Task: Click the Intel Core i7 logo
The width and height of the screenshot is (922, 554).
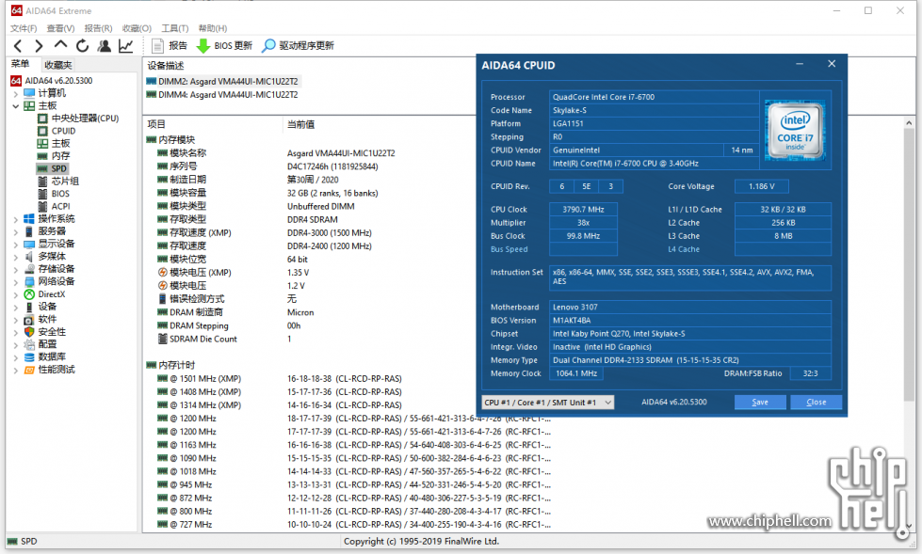Action: (x=795, y=131)
